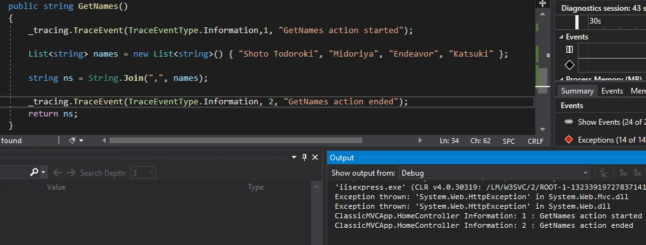The image size is (646, 245).
Task: Click the Clear All output icon
Action: (604, 173)
